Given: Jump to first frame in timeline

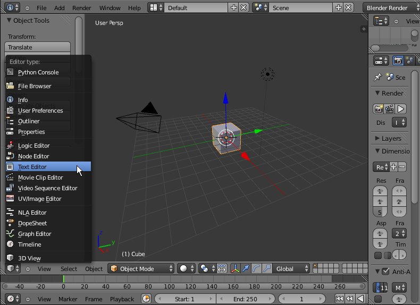Looking at the screenshot, I should click(x=339, y=299).
